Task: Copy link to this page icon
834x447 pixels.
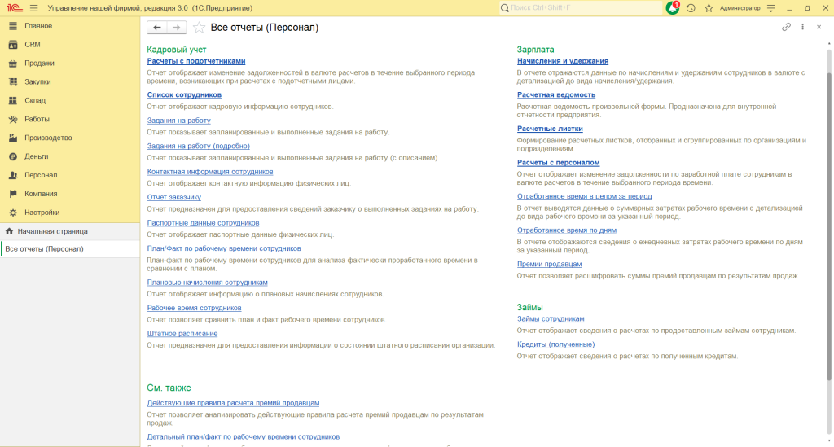Action: tap(786, 27)
